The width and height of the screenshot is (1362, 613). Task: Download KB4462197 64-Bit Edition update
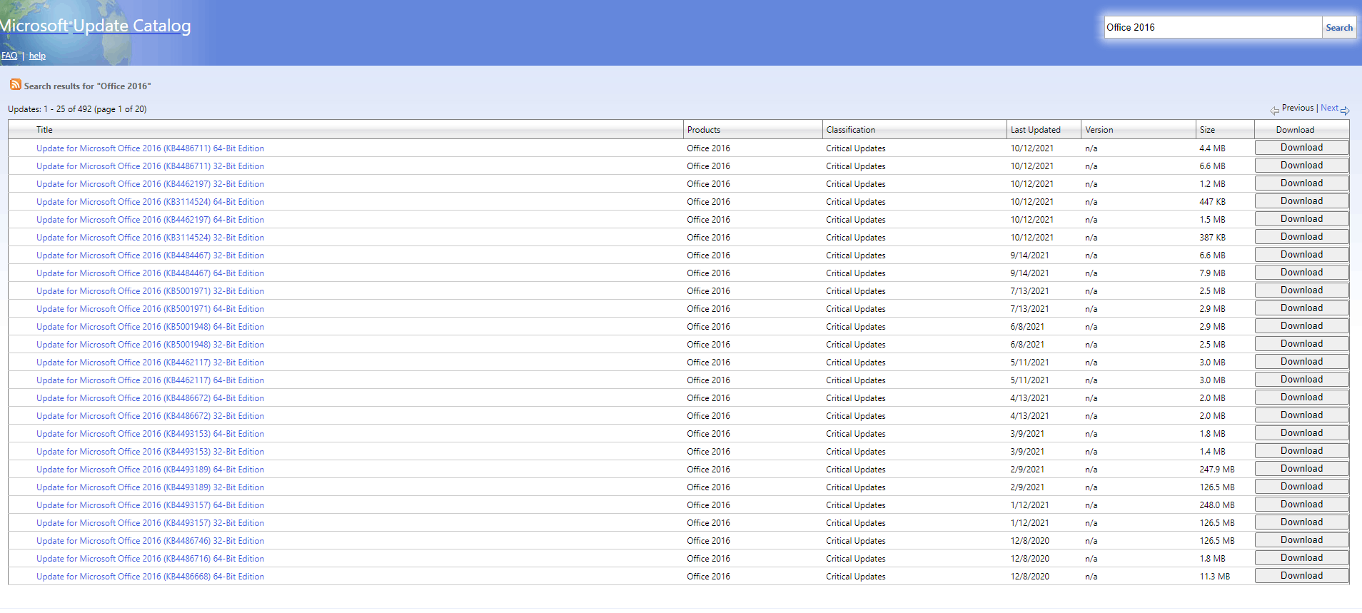(x=1302, y=219)
